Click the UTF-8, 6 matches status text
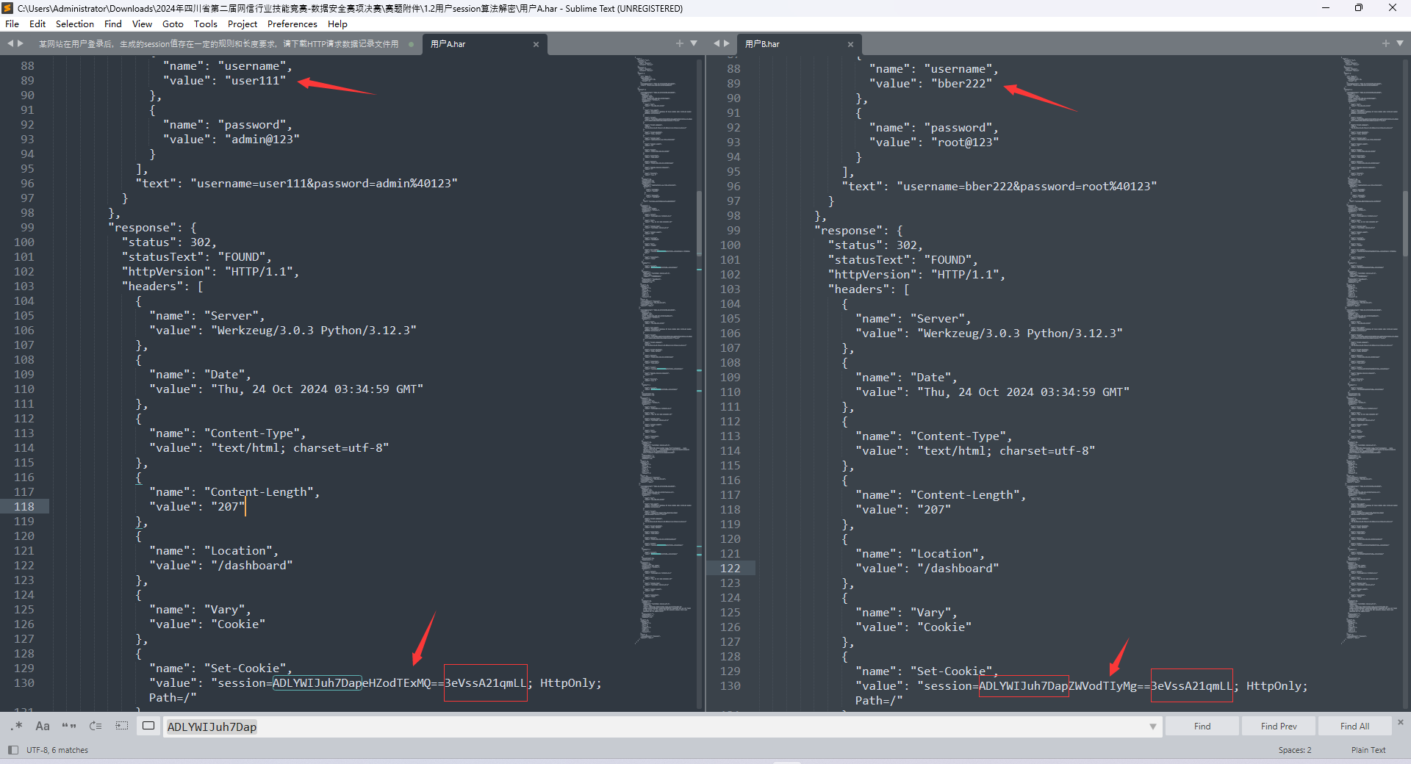 point(57,750)
